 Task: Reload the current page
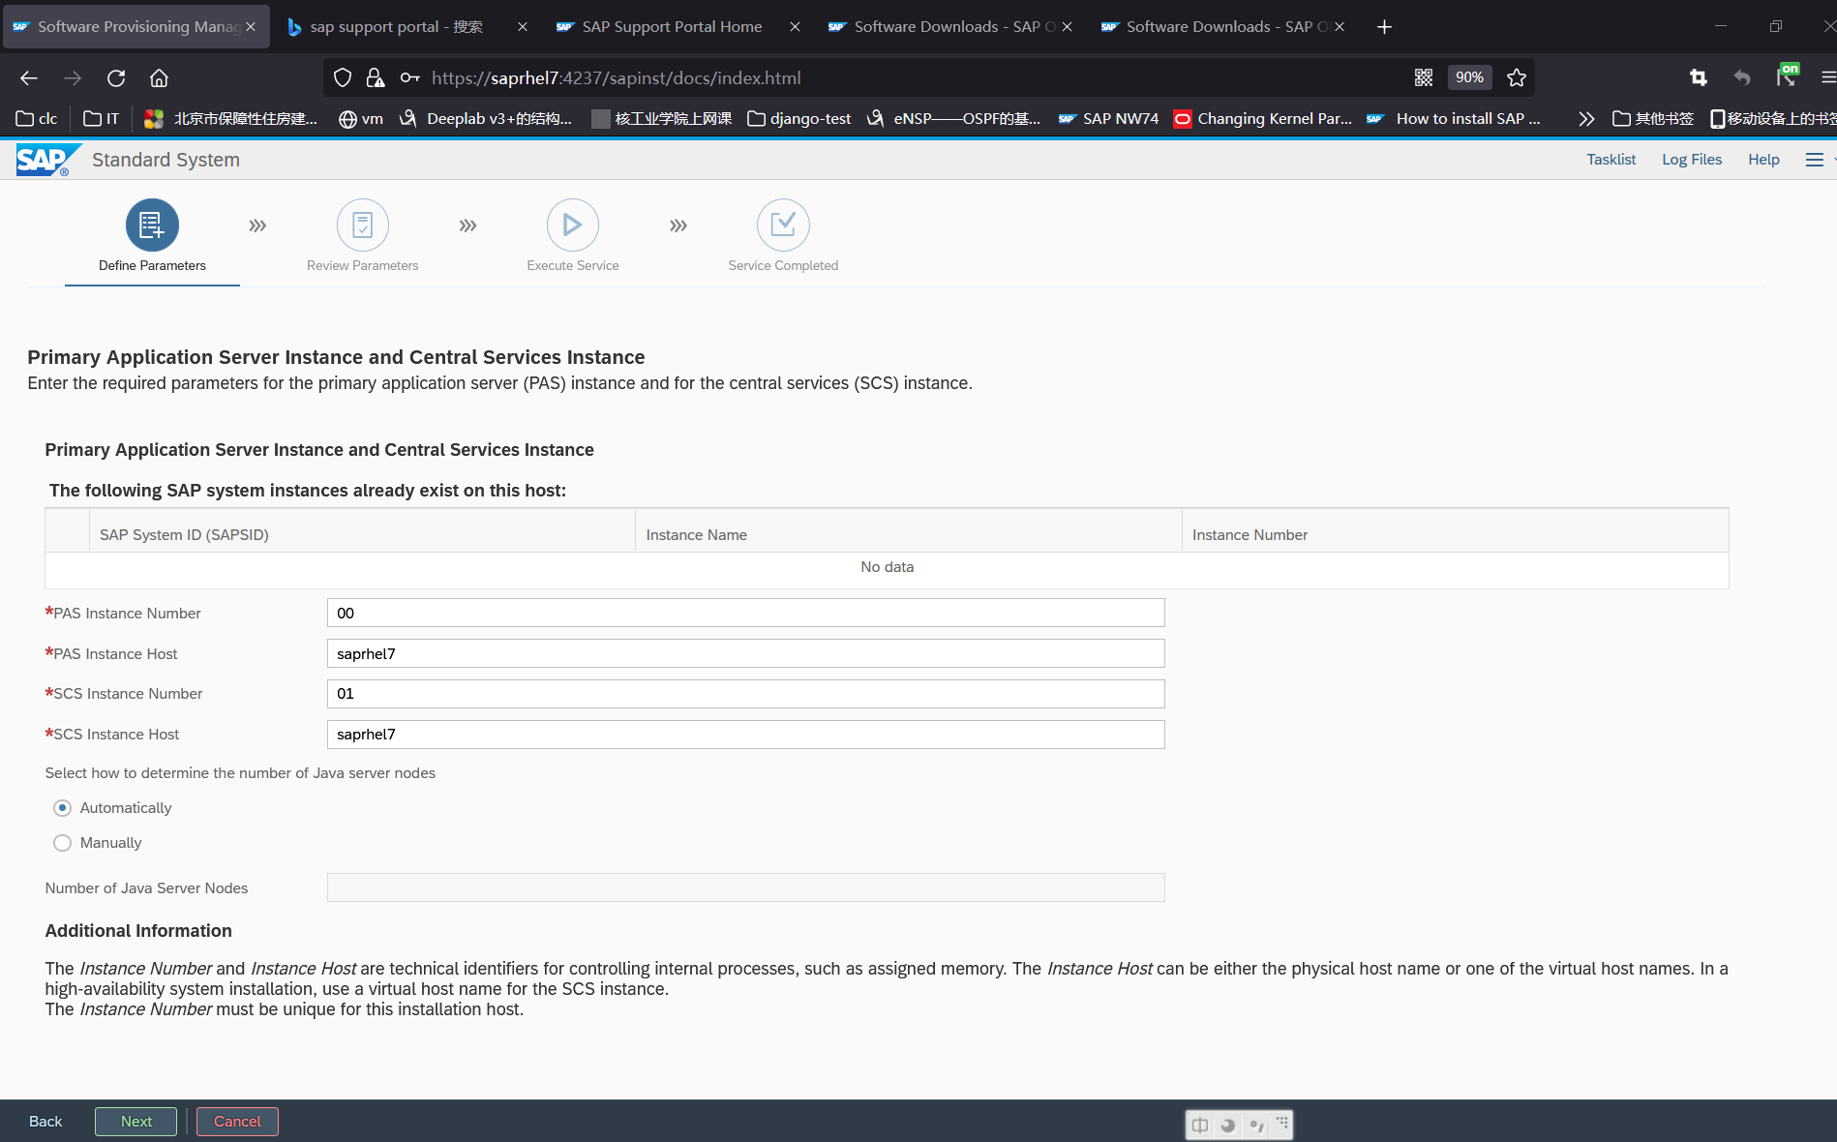click(x=116, y=78)
